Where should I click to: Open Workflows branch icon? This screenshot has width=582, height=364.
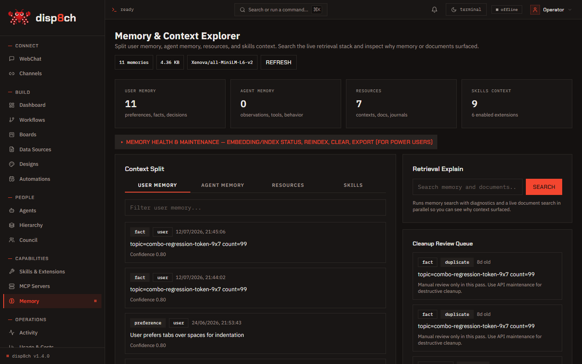coord(12,120)
